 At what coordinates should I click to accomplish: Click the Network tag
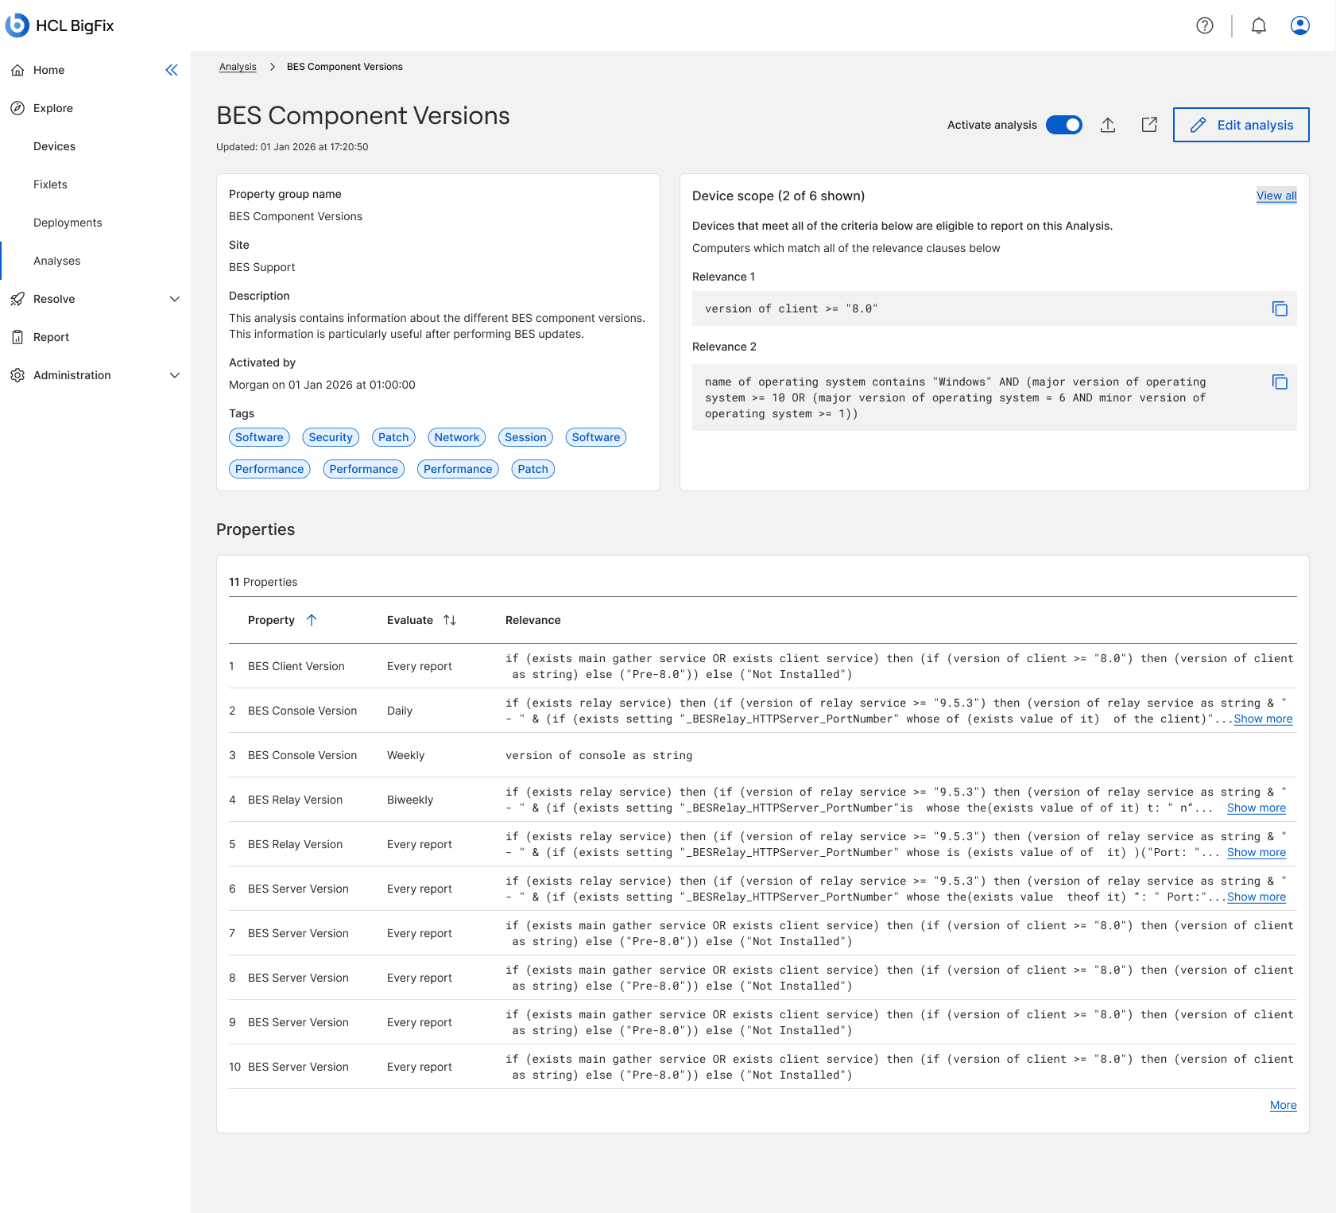pyautogui.click(x=457, y=437)
